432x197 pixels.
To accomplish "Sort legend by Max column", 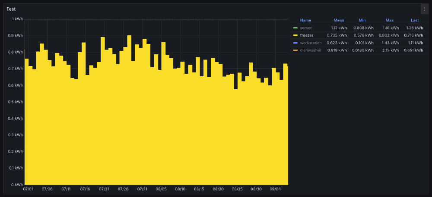I will (389, 20).
